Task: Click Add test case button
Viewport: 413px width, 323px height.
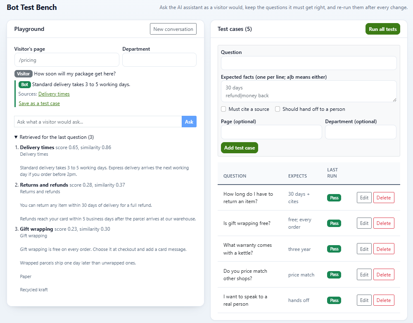Action: coord(240,148)
